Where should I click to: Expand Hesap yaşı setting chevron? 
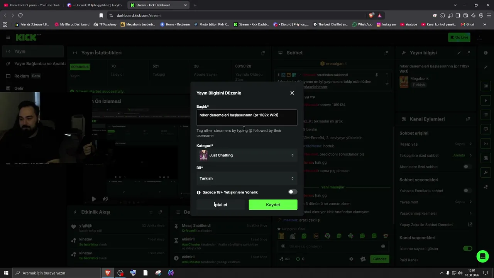click(x=471, y=144)
